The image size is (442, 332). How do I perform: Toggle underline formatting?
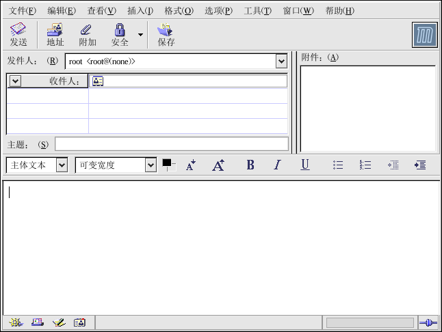[x=305, y=165]
